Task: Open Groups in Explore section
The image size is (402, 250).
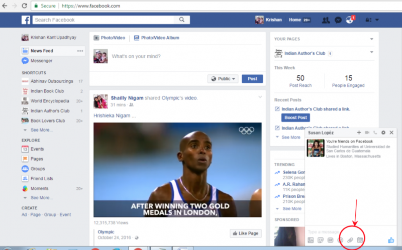Action: click(x=33, y=169)
